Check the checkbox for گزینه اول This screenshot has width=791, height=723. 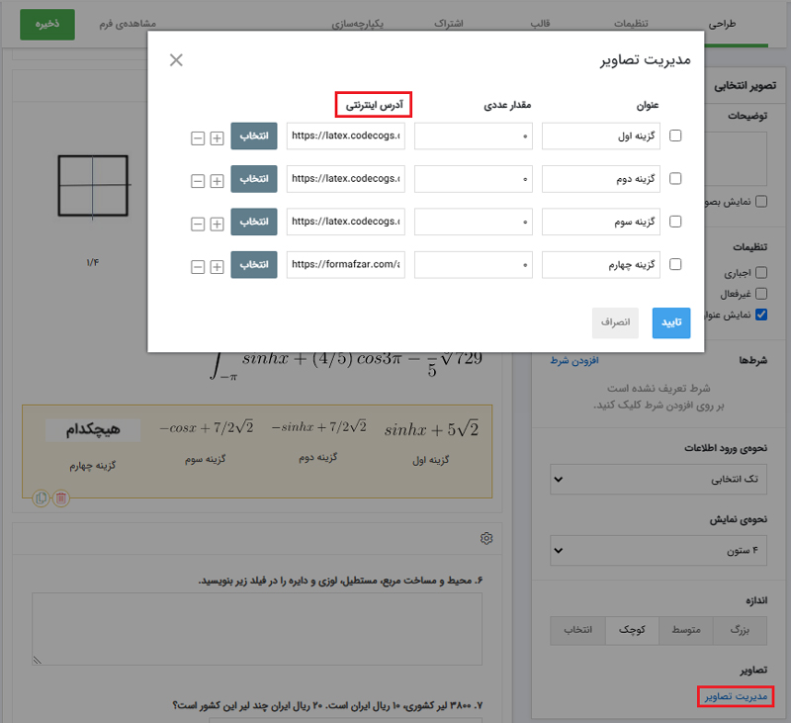(x=676, y=136)
